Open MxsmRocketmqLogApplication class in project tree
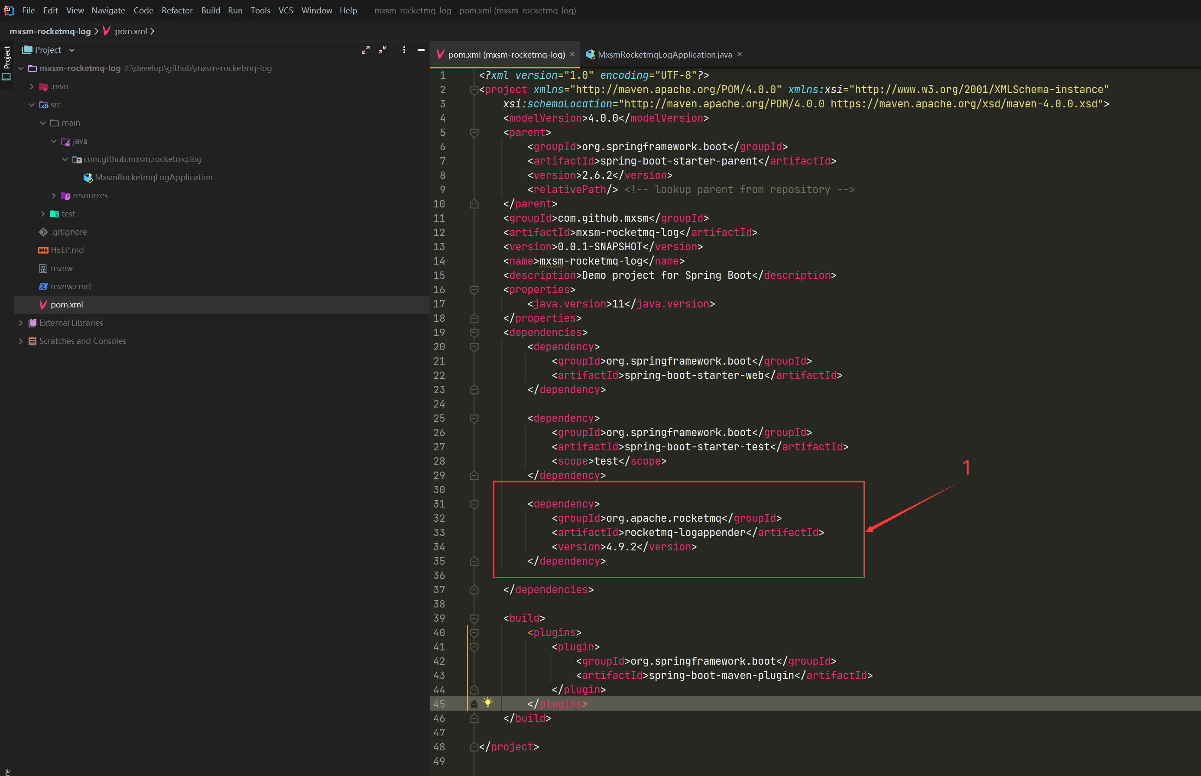The height and width of the screenshot is (776, 1201). coord(153,178)
